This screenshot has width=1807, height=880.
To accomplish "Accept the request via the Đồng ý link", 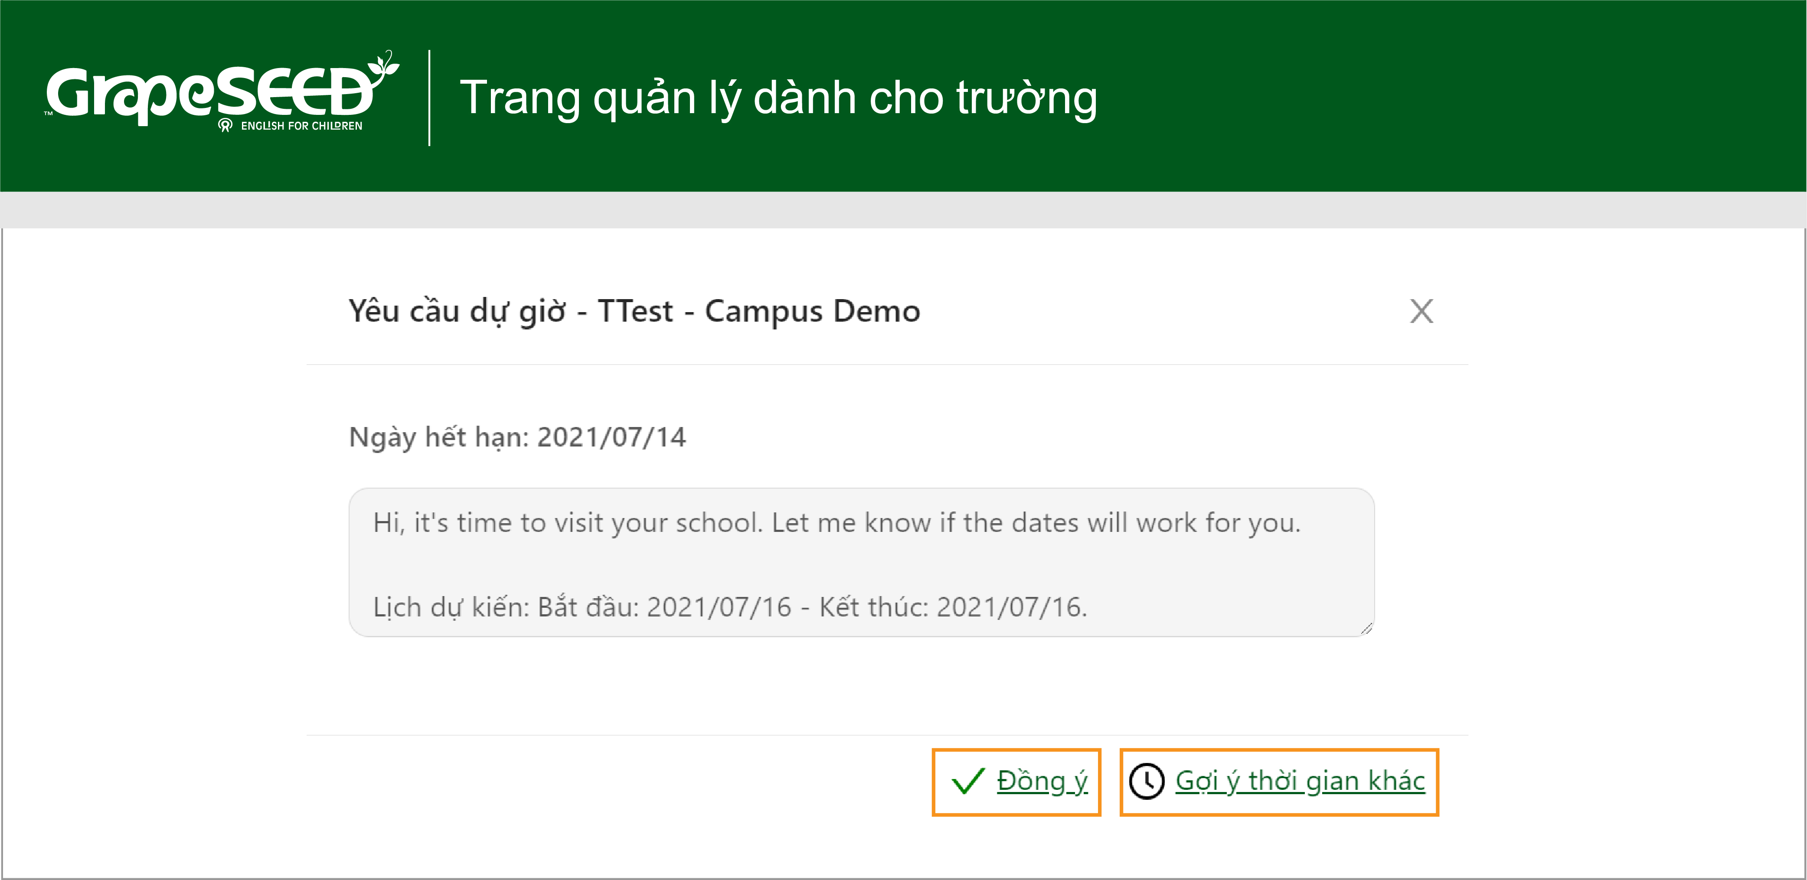I will (x=1042, y=781).
